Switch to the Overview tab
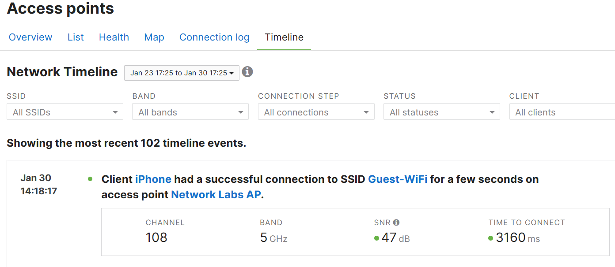Screen dimensions: 615x267 click(30, 37)
